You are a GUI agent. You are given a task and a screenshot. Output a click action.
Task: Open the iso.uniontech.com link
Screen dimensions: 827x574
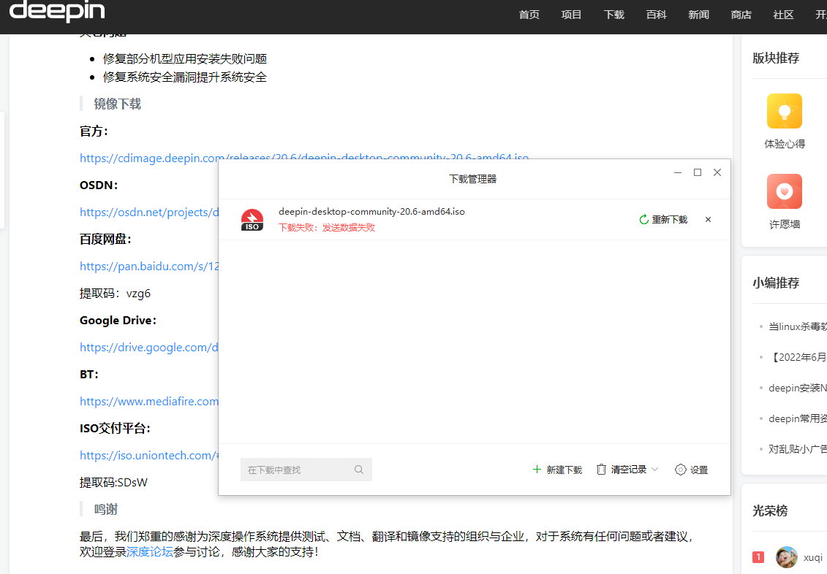coord(148,456)
